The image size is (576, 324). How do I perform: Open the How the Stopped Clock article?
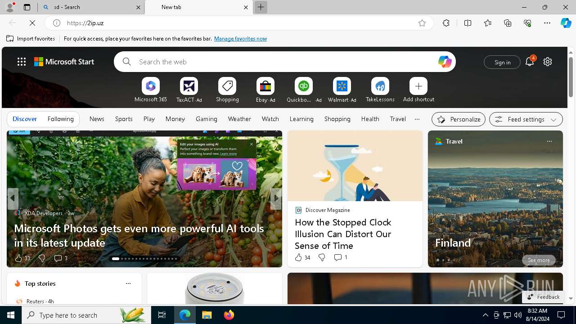pos(343,234)
